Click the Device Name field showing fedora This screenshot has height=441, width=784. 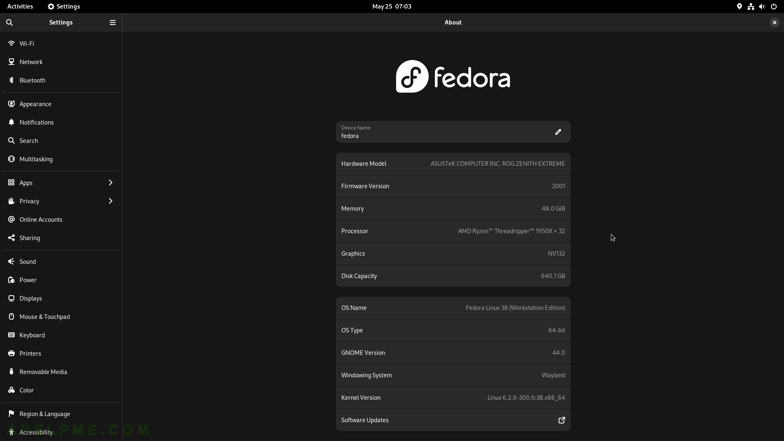coord(453,132)
